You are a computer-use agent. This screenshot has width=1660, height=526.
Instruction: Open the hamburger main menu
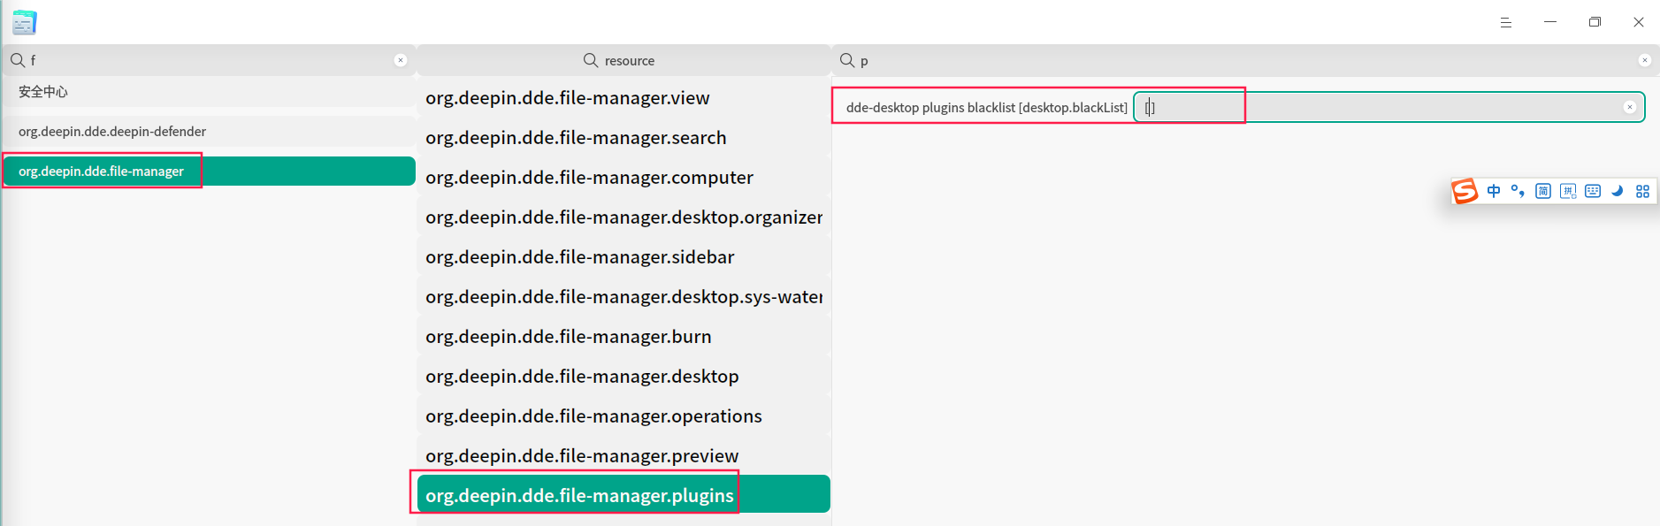coord(1506,22)
